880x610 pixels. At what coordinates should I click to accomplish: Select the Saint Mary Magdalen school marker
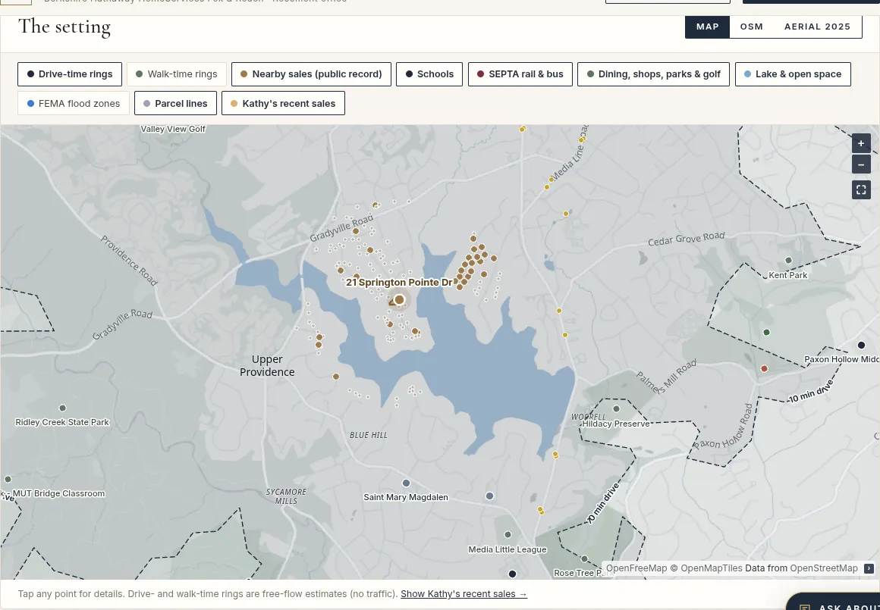pyautogui.click(x=406, y=483)
